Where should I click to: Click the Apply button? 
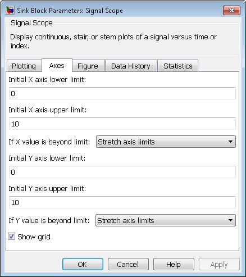click(219, 264)
